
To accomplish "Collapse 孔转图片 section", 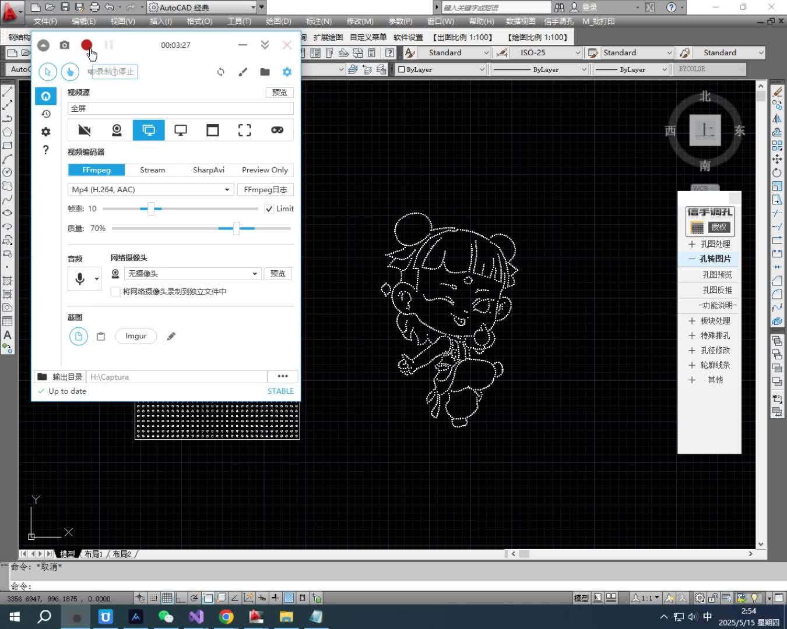I will point(709,259).
